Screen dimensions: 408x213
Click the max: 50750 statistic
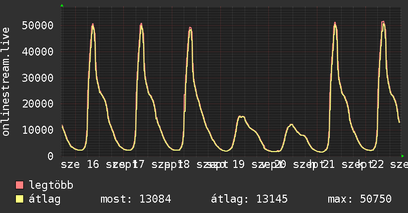click(x=359, y=199)
